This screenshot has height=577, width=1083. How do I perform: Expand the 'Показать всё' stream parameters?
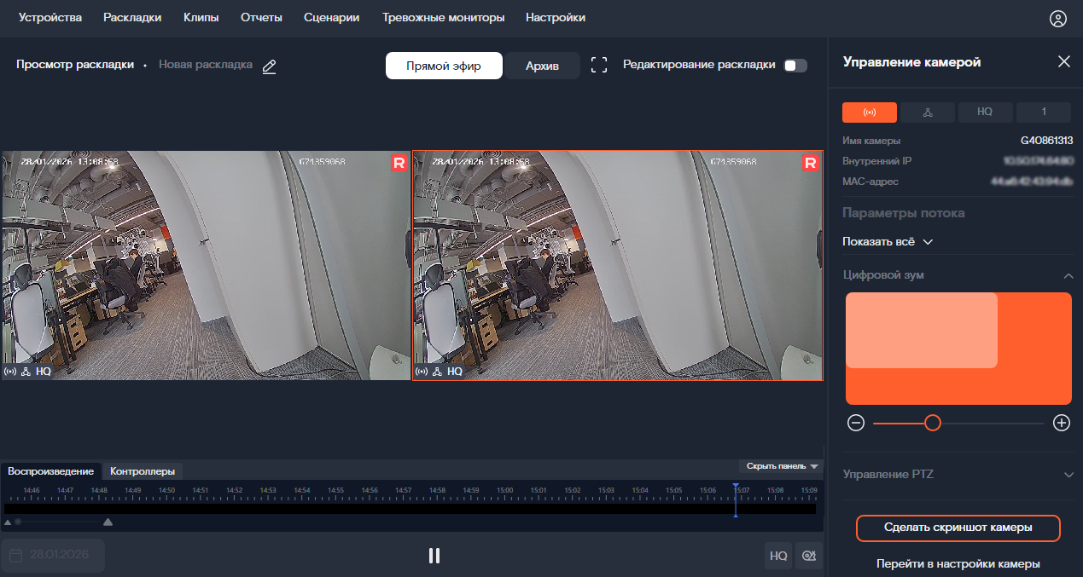pyautogui.click(x=888, y=242)
